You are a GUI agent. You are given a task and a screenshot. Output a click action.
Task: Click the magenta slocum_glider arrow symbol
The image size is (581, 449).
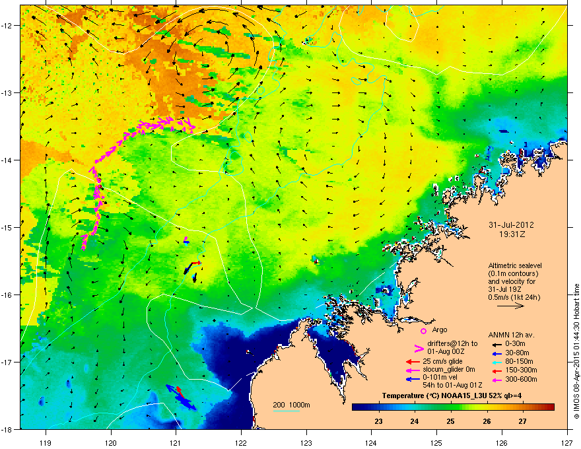pyautogui.click(x=413, y=370)
